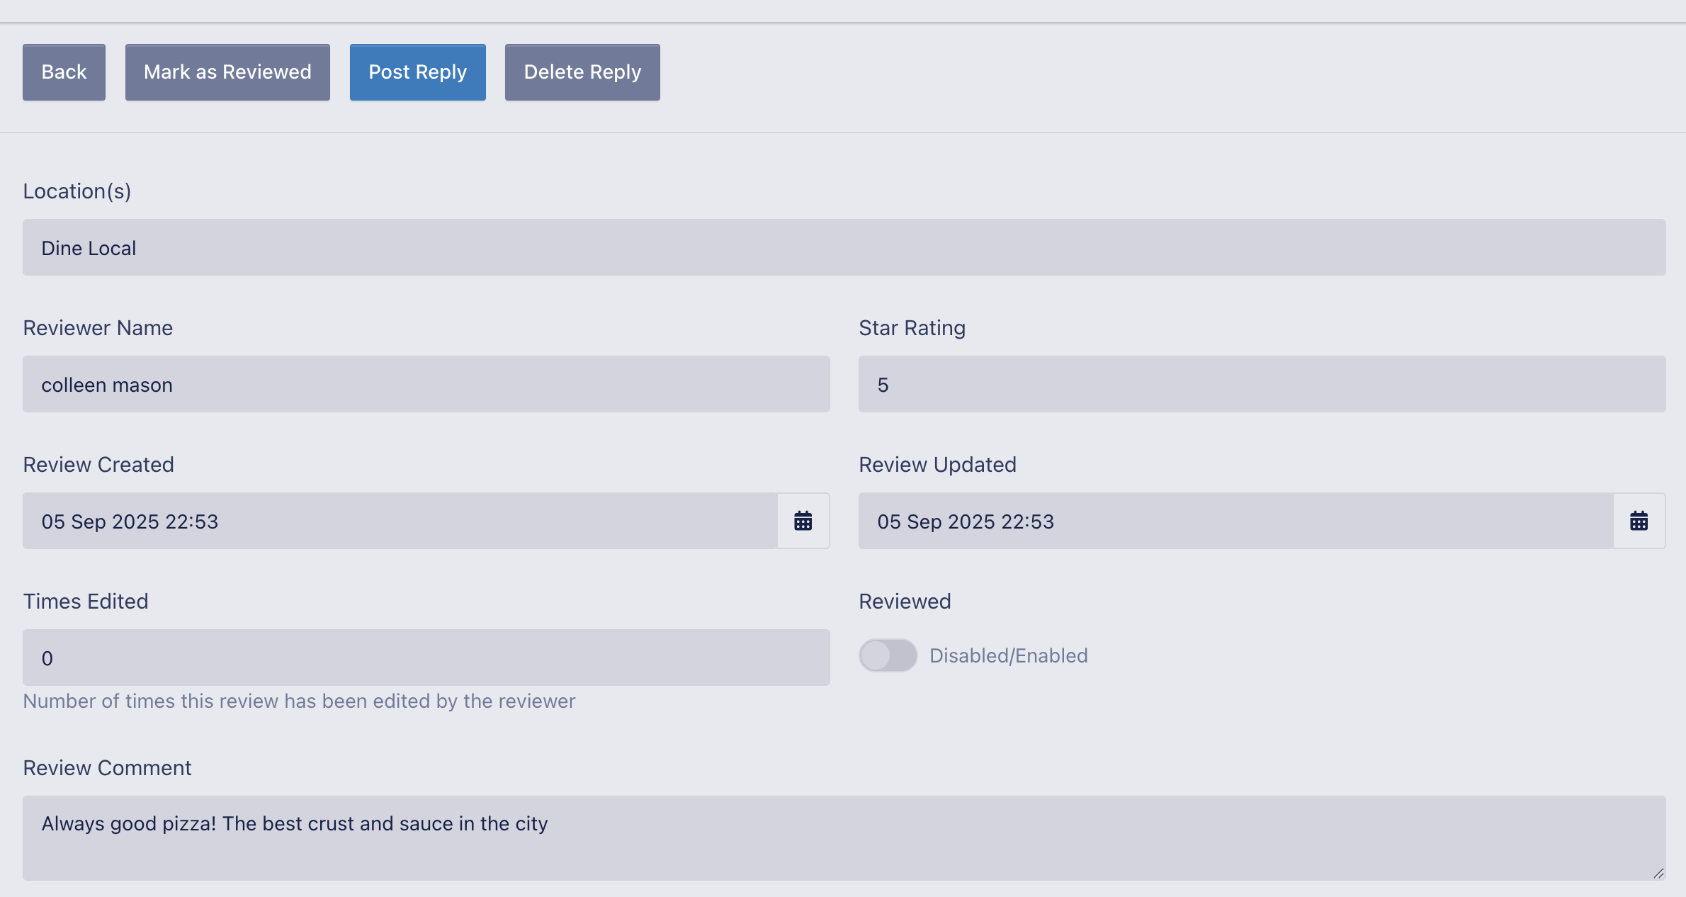Click the Star Rating label
This screenshot has width=1686, height=897.
tap(912, 327)
